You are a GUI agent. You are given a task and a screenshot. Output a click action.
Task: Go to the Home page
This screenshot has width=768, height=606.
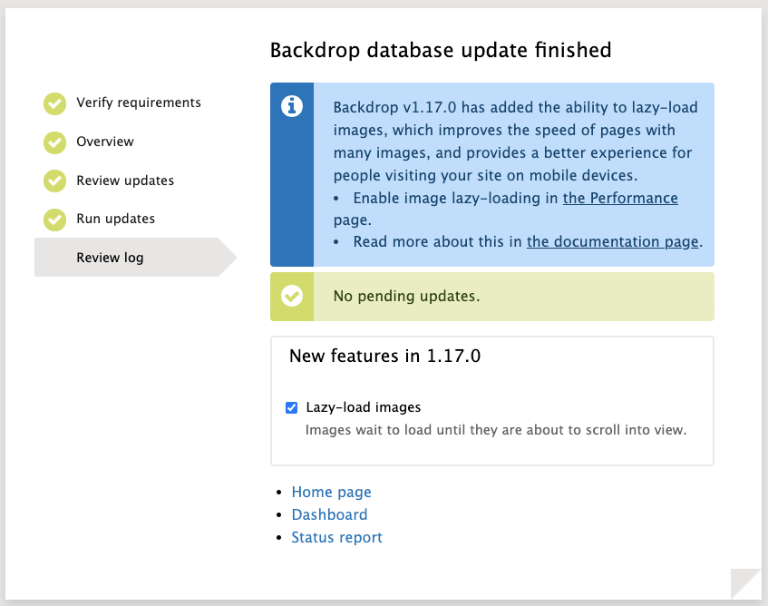[x=331, y=492]
